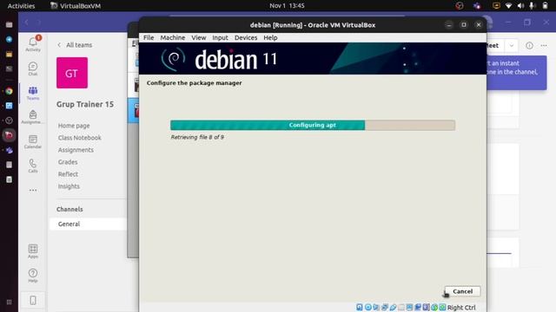
Task: Open Home page in Grup Trainer 15
Action: [74, 126]
